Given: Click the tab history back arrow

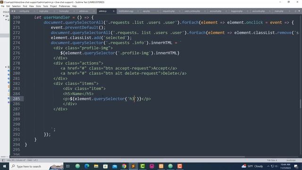Looking at the screenshot, I should (x=12, y=11).
